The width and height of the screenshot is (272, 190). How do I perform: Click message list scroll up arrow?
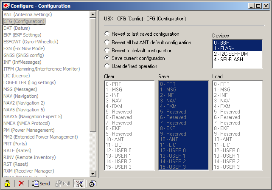click(x=93, y=14)
